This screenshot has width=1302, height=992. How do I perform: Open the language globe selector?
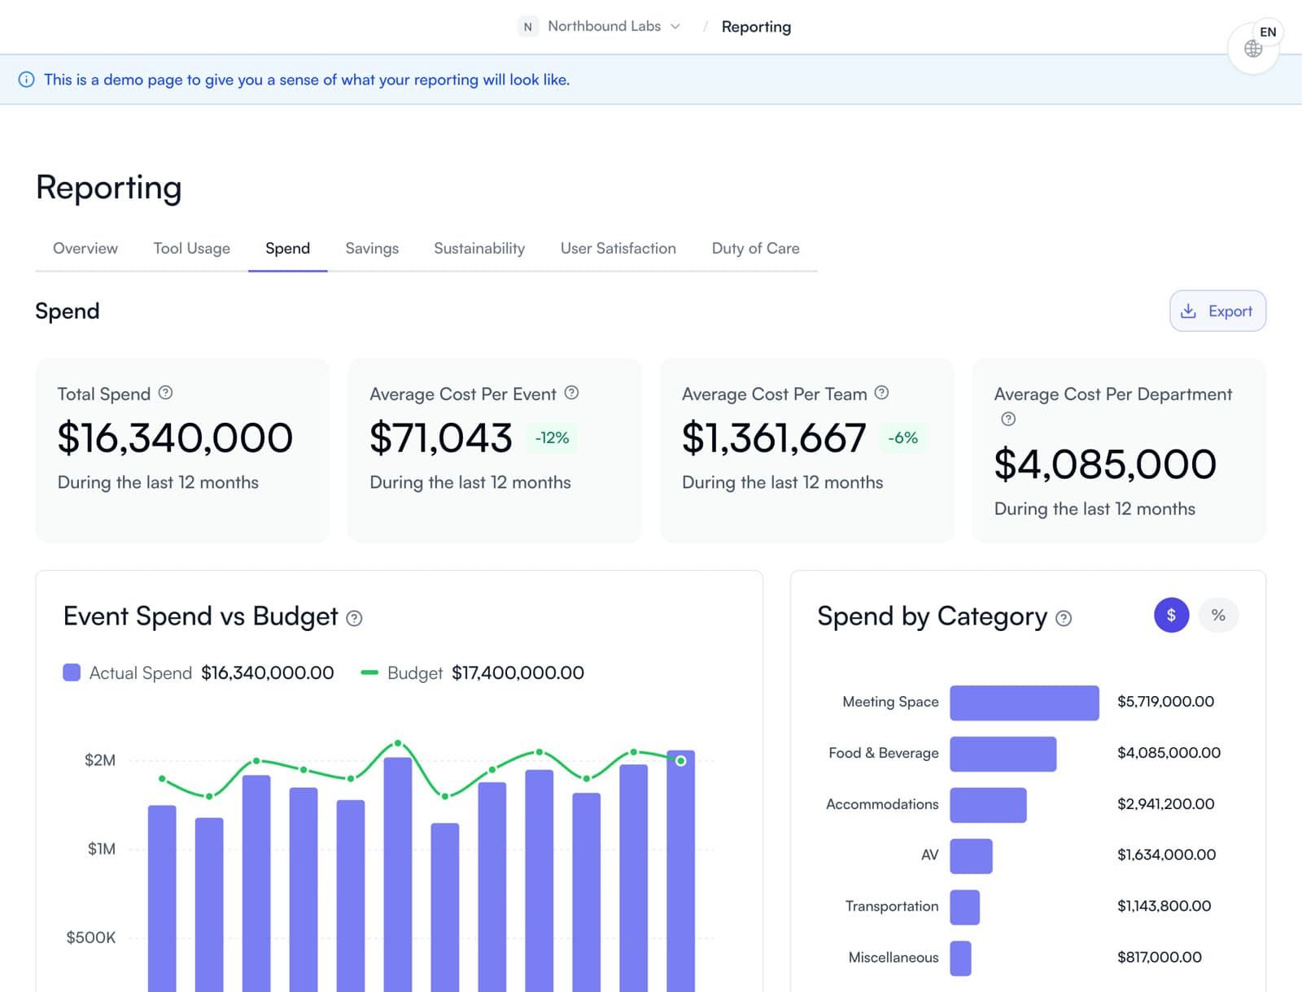tap(1253, 48)
